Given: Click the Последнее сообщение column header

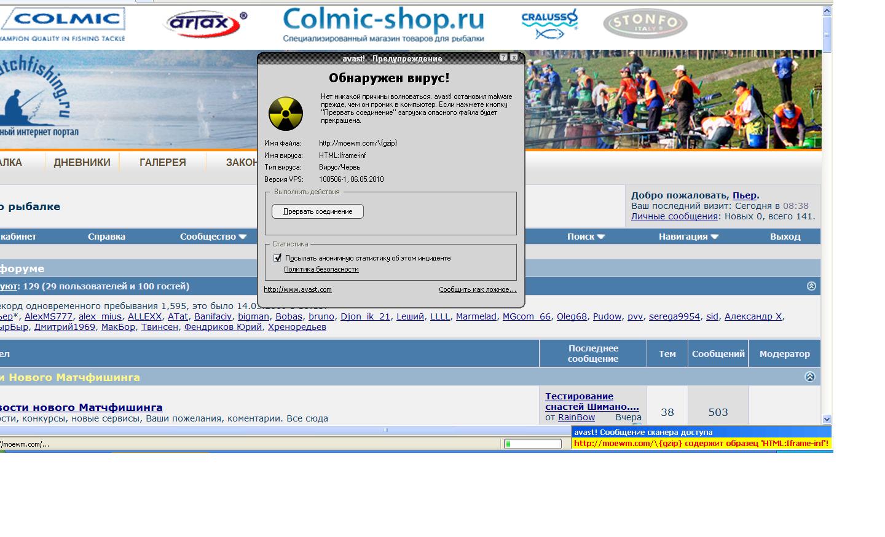Looking at the screenshot, I should (593, 353).
